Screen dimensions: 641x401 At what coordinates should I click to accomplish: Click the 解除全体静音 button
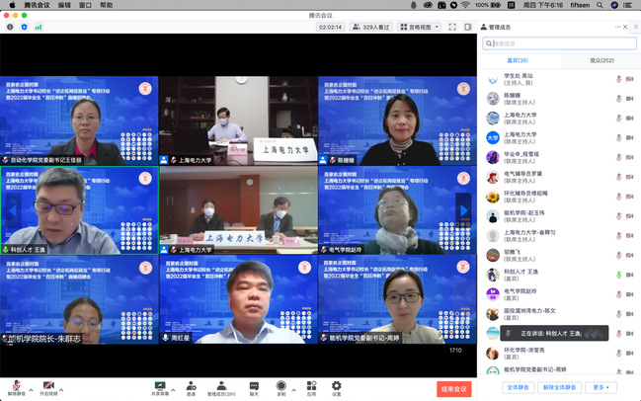(x=559, y=387)
